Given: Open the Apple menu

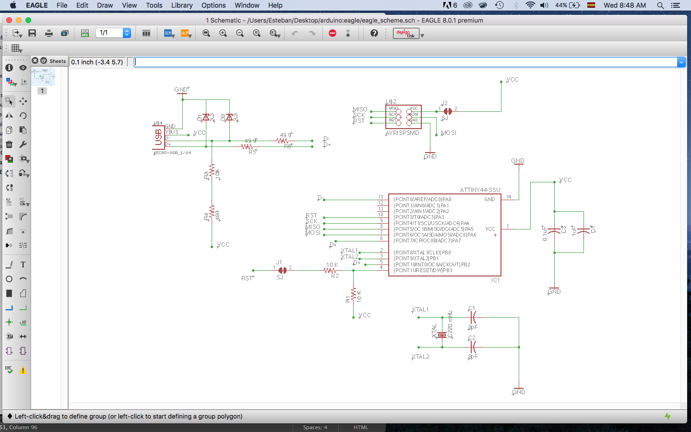Looking at the screenshot, I should tap(13, 5).
